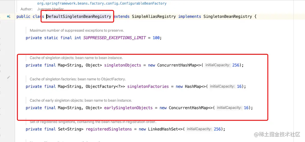Image resolution: width=305 pixels, height=142 pixels.
Task: Click the 'new' keyword on the singletonFactories line
Action: pos(179,87)
